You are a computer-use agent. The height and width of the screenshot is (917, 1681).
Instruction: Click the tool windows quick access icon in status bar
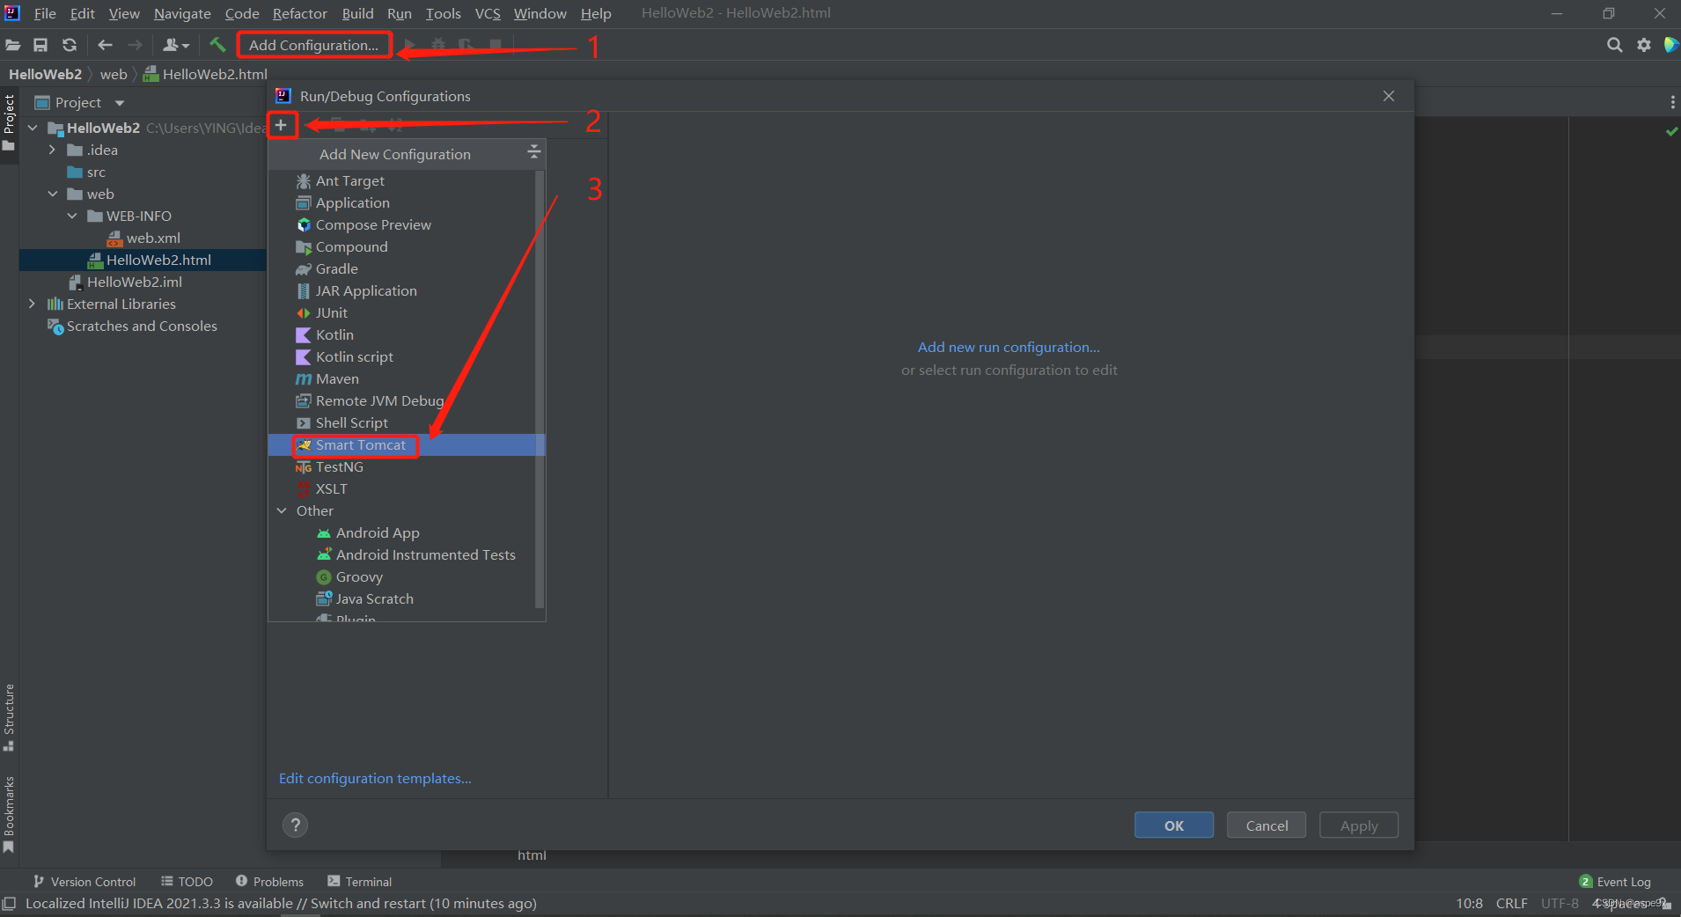click(x=10, y=903)
